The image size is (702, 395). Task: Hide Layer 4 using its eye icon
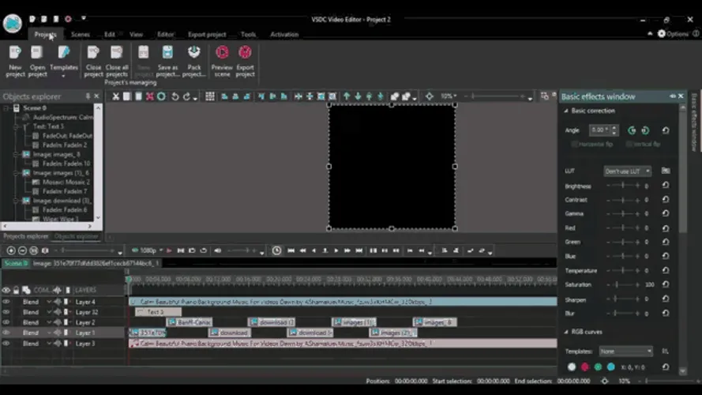coord(6,302)
